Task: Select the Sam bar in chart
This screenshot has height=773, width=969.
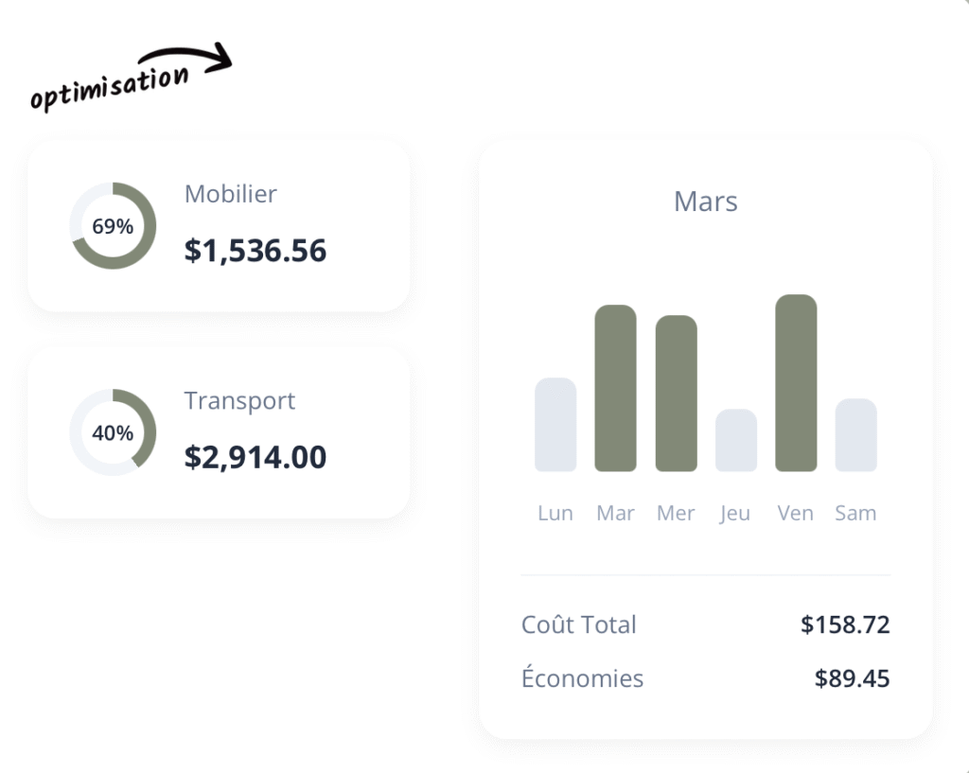Action: click(855, 435)
